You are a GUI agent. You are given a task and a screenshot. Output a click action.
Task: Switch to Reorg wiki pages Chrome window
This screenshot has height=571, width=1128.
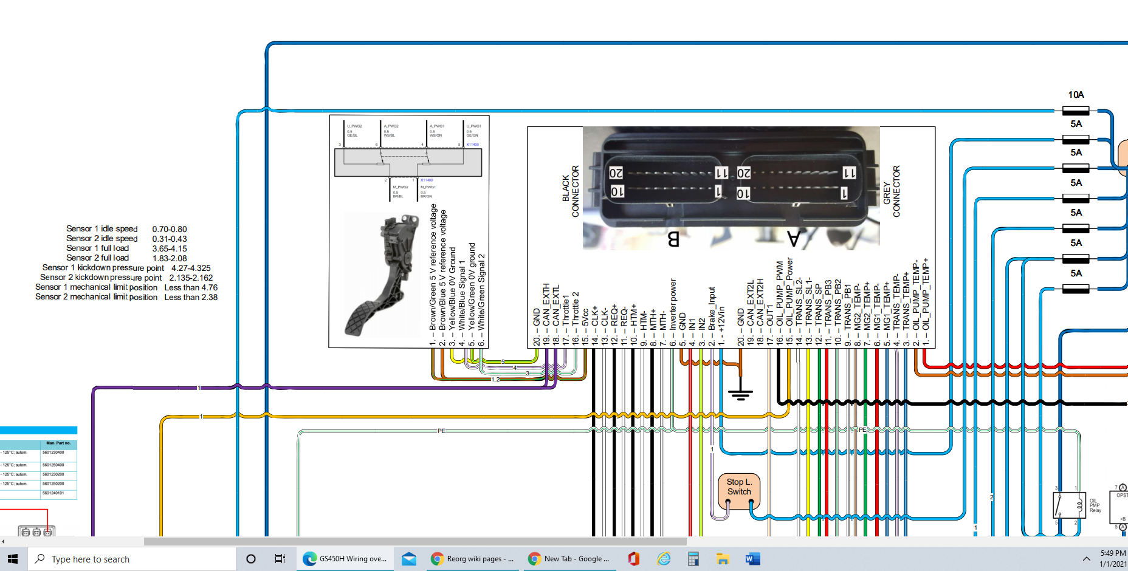(x=472, y=559)
